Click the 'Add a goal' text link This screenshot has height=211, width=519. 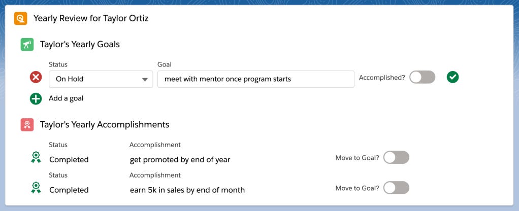click(x=66, y=98)
